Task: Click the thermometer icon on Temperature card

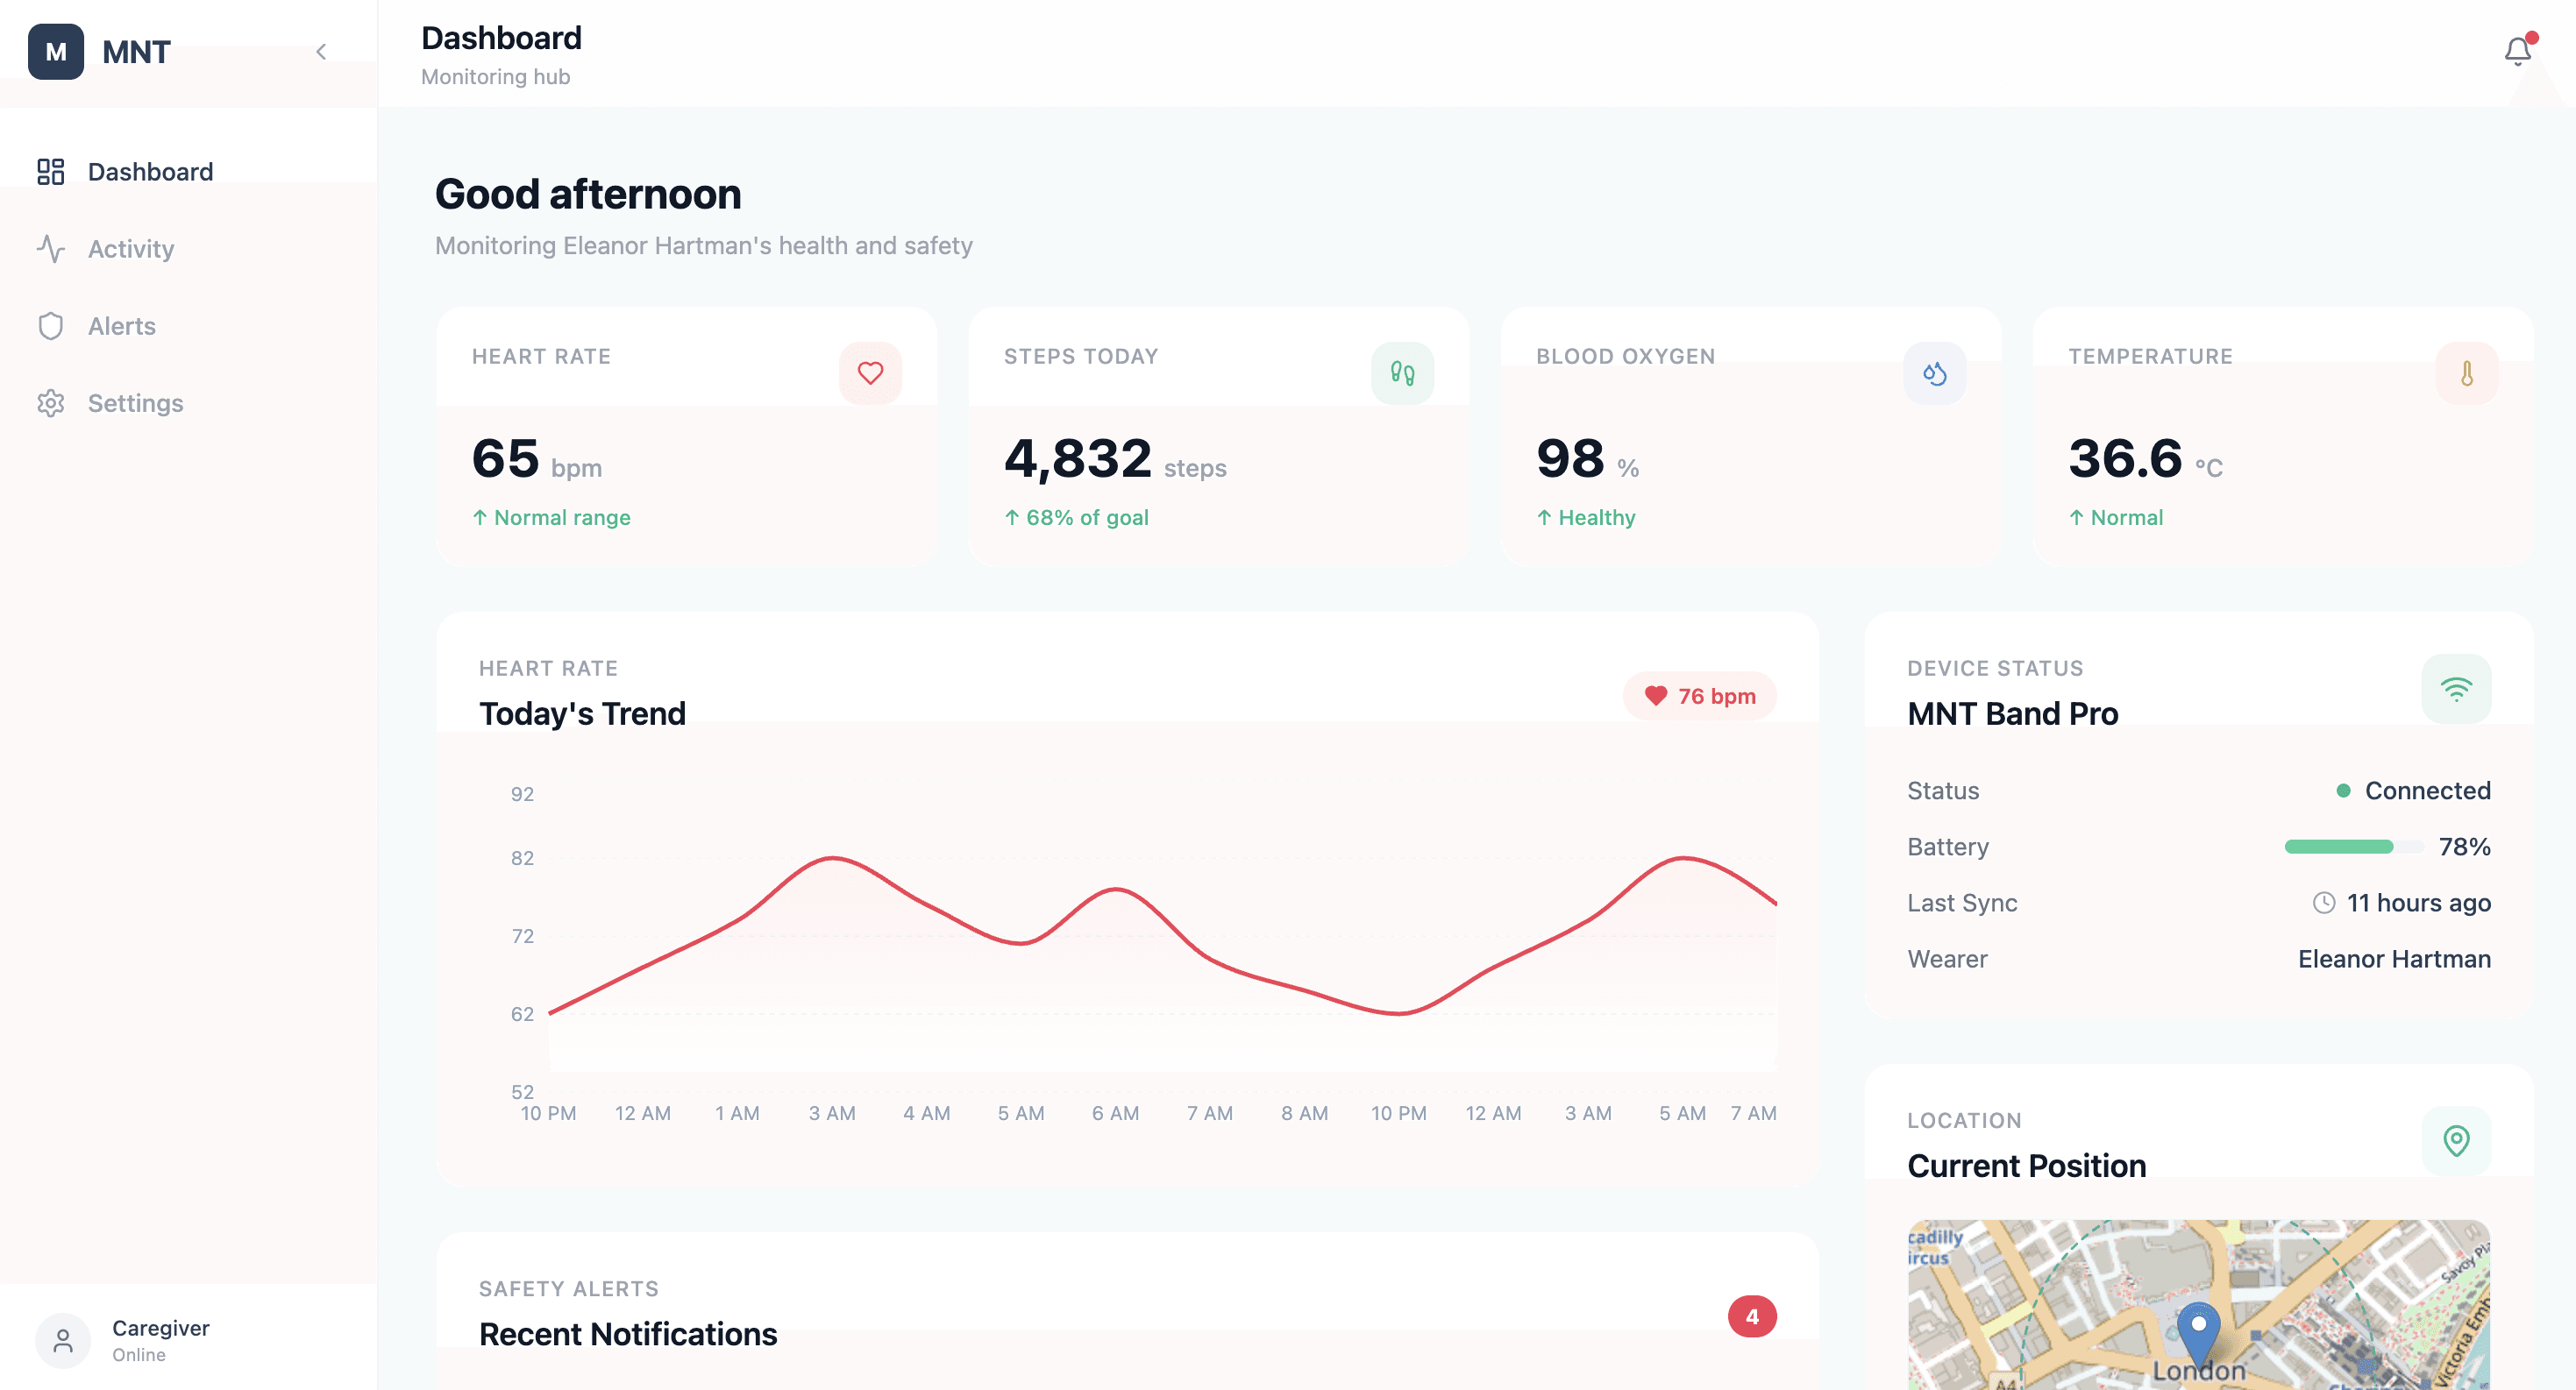Action: pos(2466,373)
